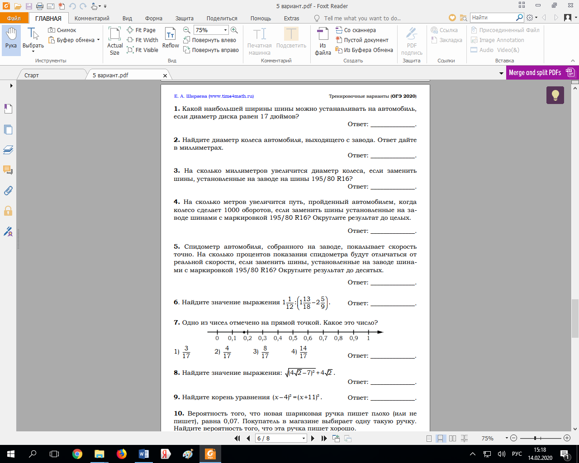Click Fit Page option
This screenshot has width=579, height=463.
pos(141,30)
